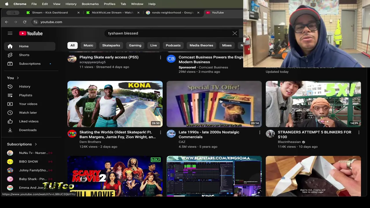Close the Stream - Kick Dashboard tab
370x208 pixels.
(x=78, y=13)
